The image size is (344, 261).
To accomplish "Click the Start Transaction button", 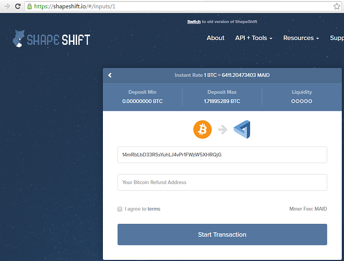I will (222, 234).
